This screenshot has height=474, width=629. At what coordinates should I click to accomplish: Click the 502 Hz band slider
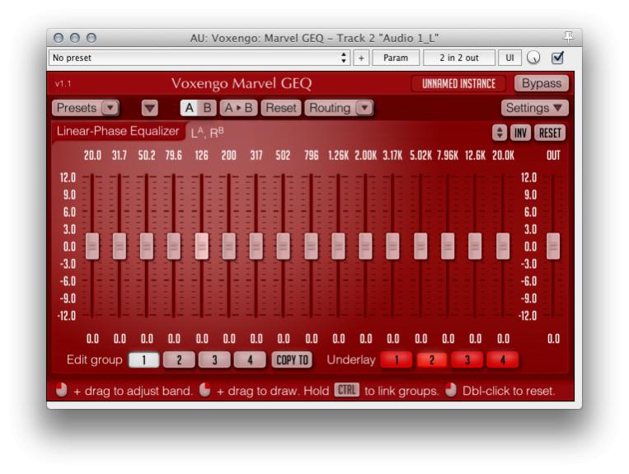tap(284, 246)
